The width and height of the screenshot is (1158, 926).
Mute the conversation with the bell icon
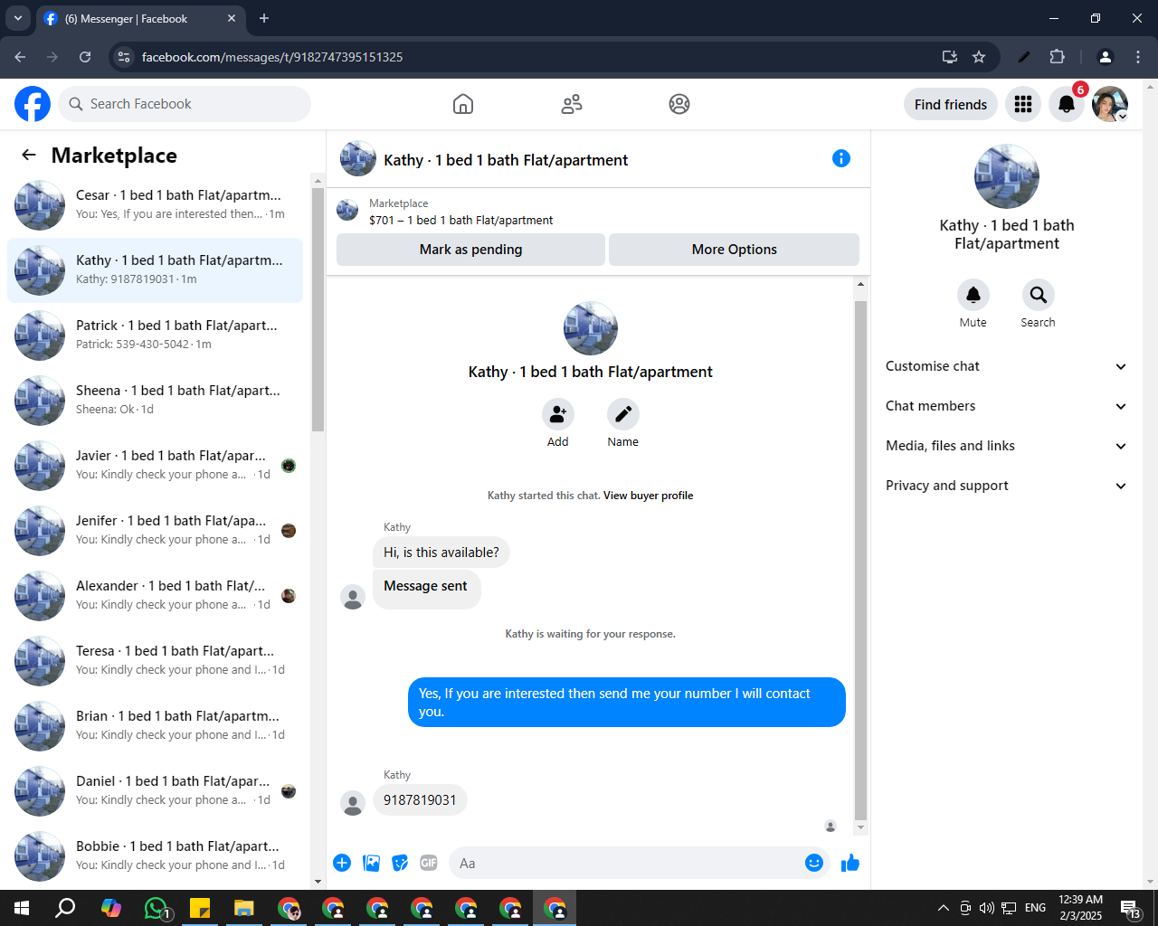[x=973, y=295]
